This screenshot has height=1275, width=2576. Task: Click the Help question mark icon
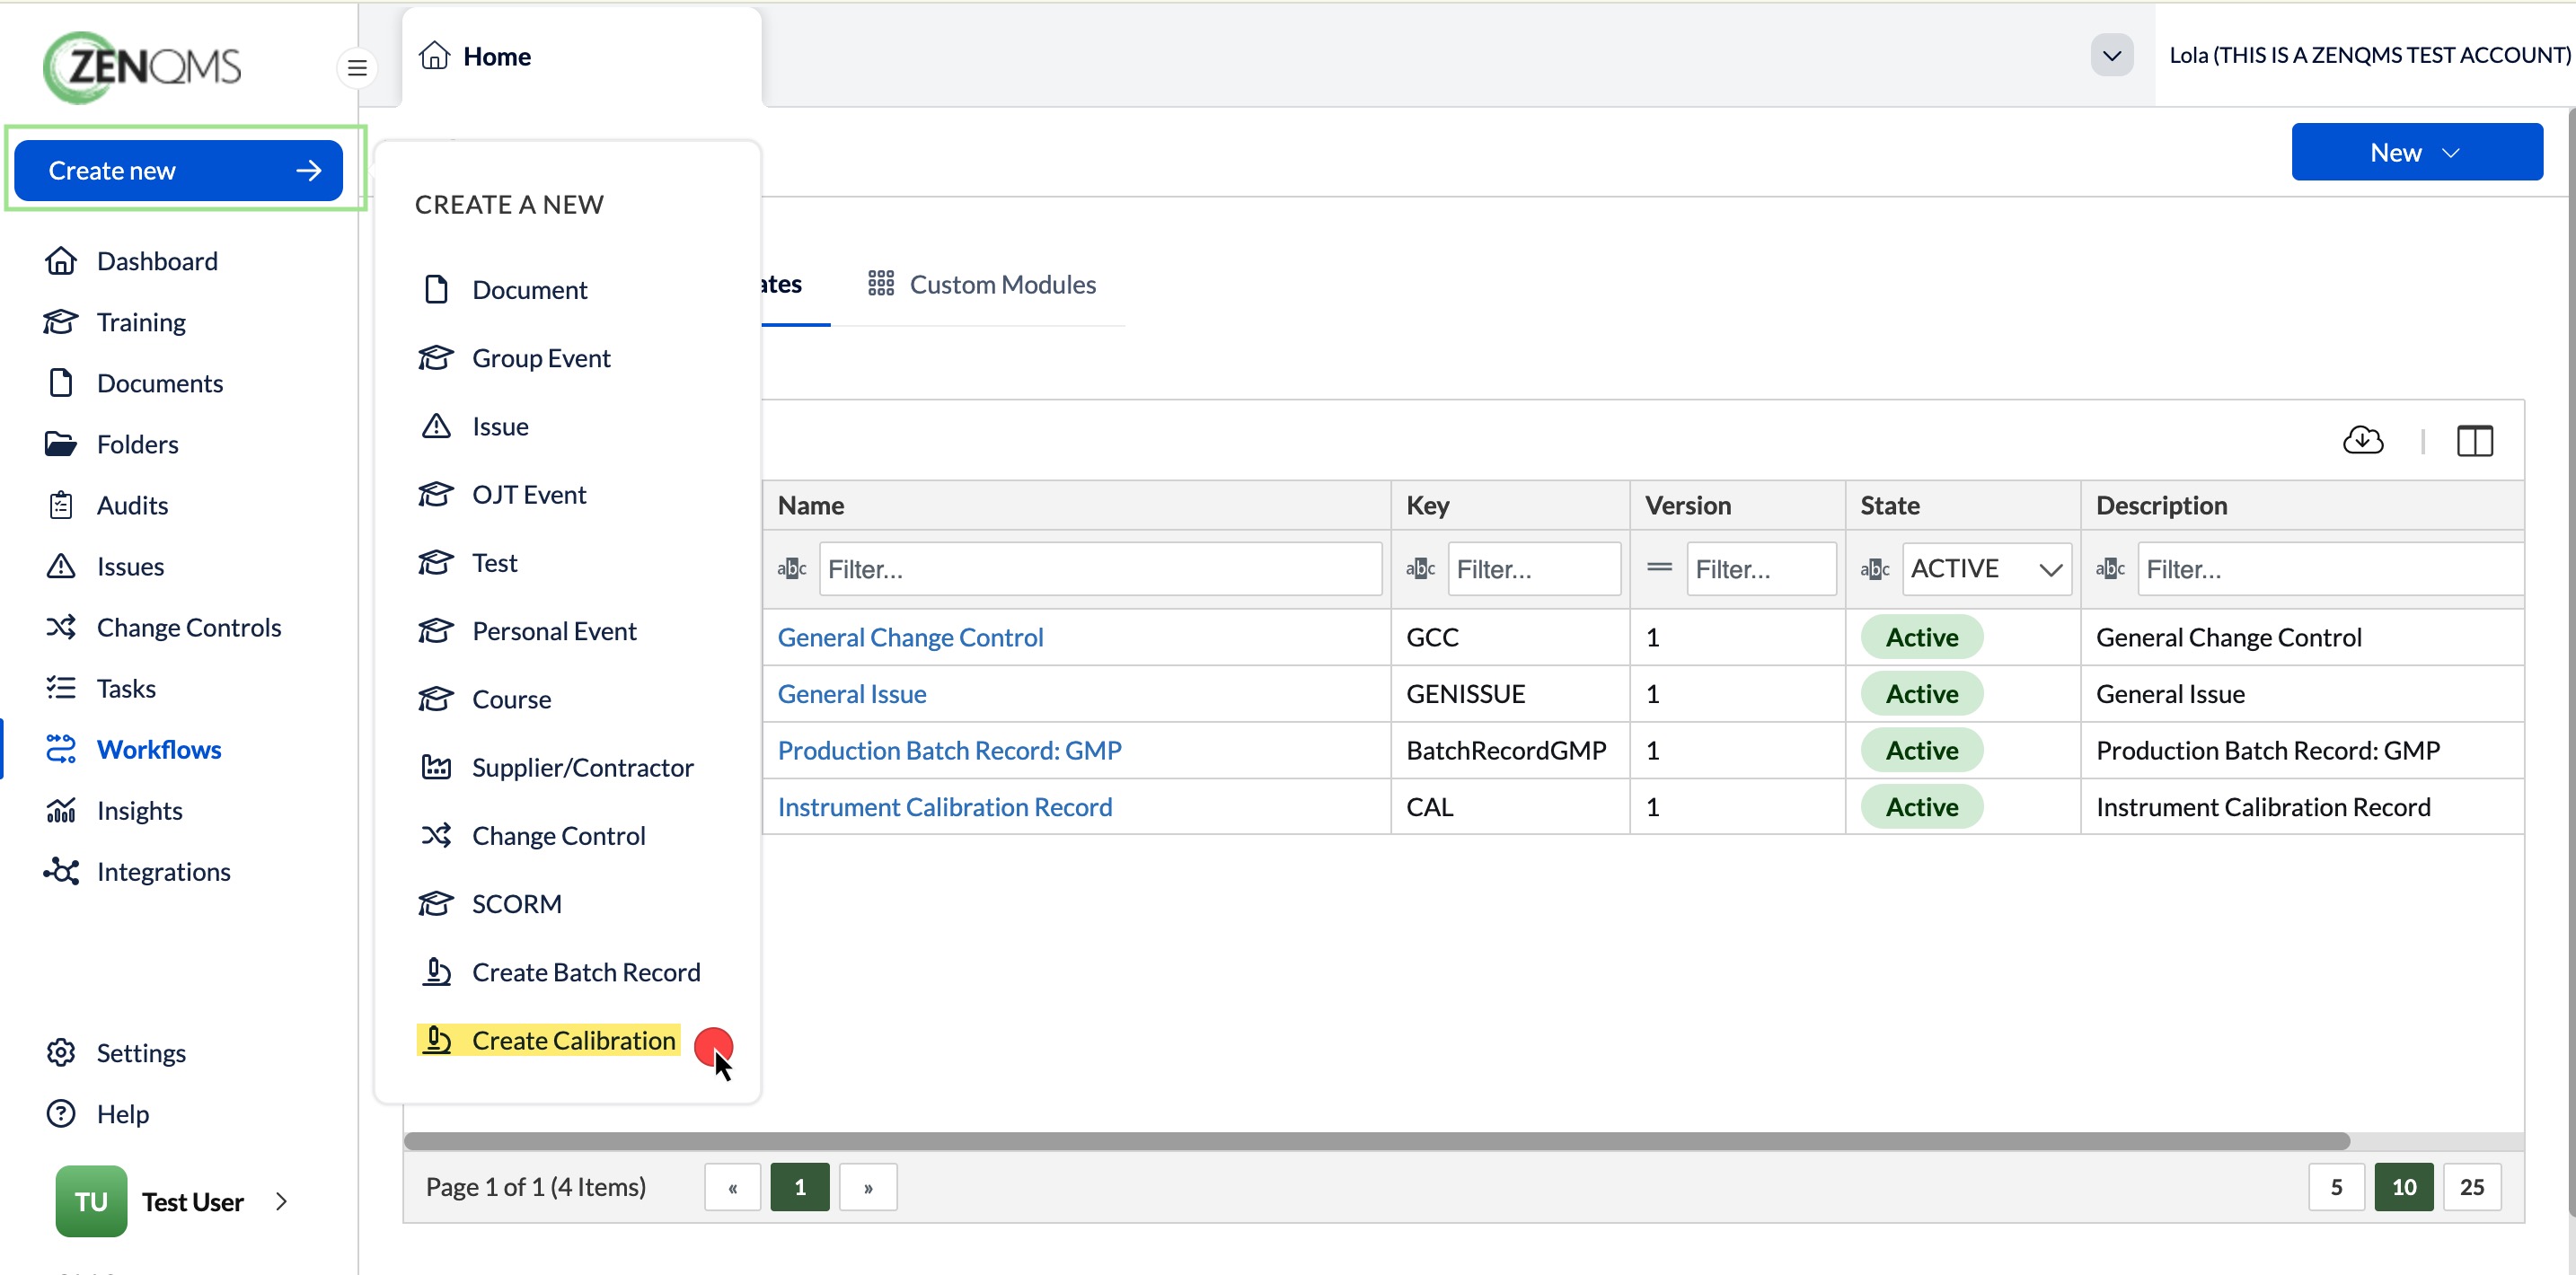click(61, 1113)
